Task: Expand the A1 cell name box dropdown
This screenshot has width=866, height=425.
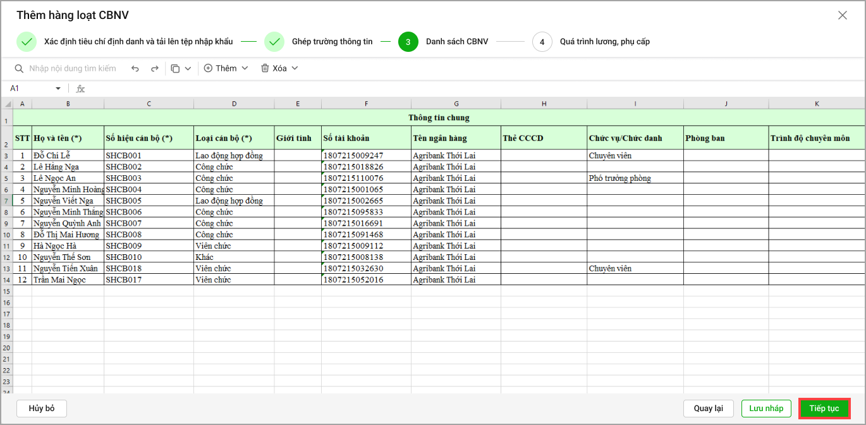Action: tap(58, 89)
